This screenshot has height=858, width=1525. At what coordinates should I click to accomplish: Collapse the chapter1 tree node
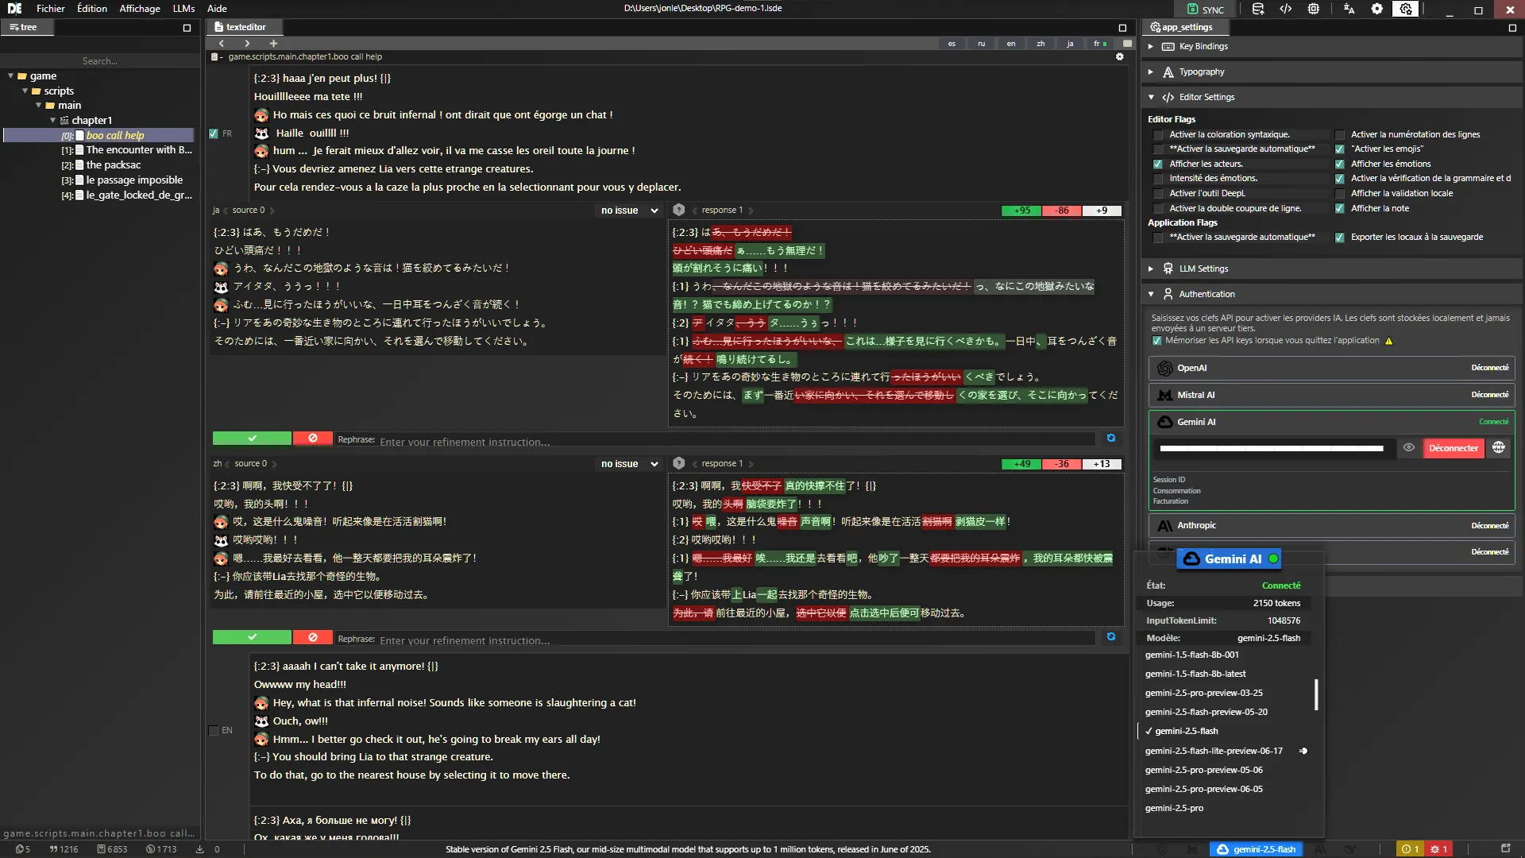(x=53, y=121)
